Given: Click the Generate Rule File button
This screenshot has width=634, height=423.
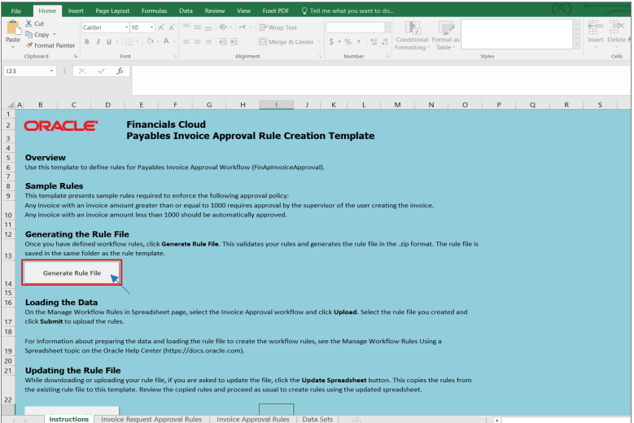Looking at the screenshot, I should click(72, 273).
